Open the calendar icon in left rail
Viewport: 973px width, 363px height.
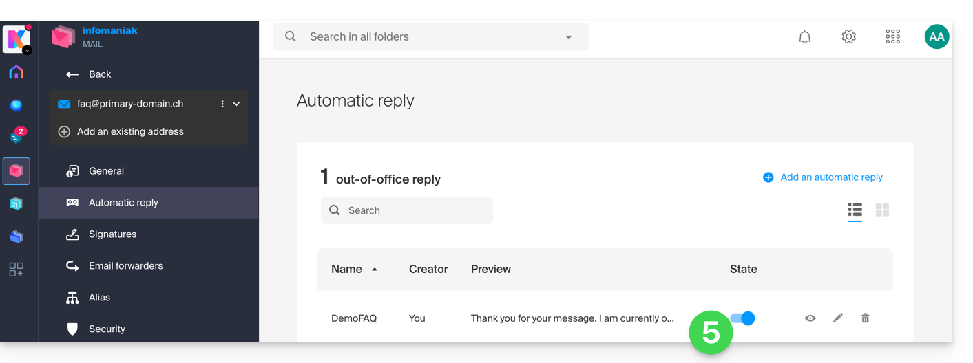[17, 203]
